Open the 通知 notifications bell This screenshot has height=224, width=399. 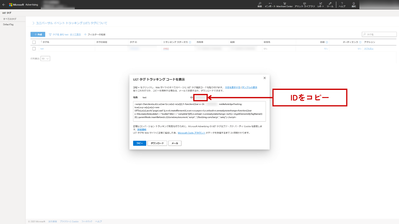pos(353,5)
